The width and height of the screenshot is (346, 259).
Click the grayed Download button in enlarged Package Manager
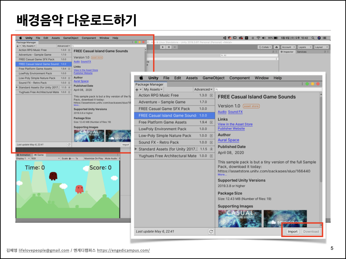(x=311, y=231)
